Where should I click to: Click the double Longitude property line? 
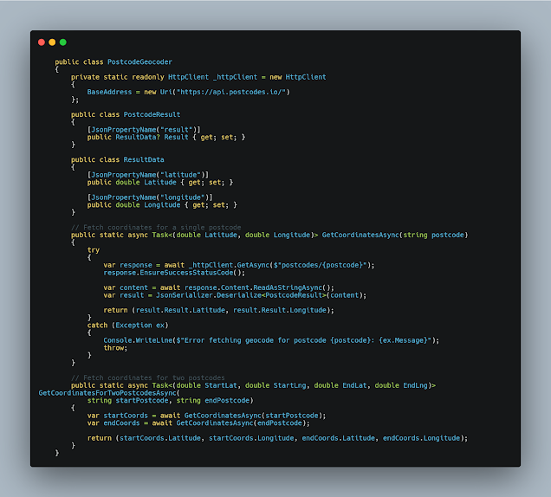click(162, 204)
